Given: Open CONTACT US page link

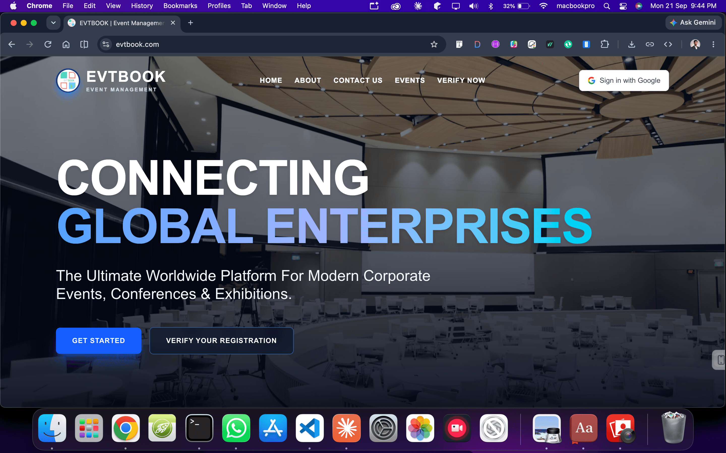Looking at the screenshot, I should (x=358, y=80).
